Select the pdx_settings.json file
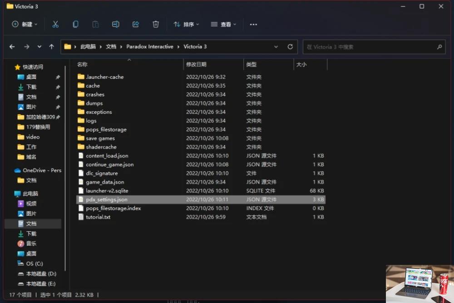 pos(201,199)
